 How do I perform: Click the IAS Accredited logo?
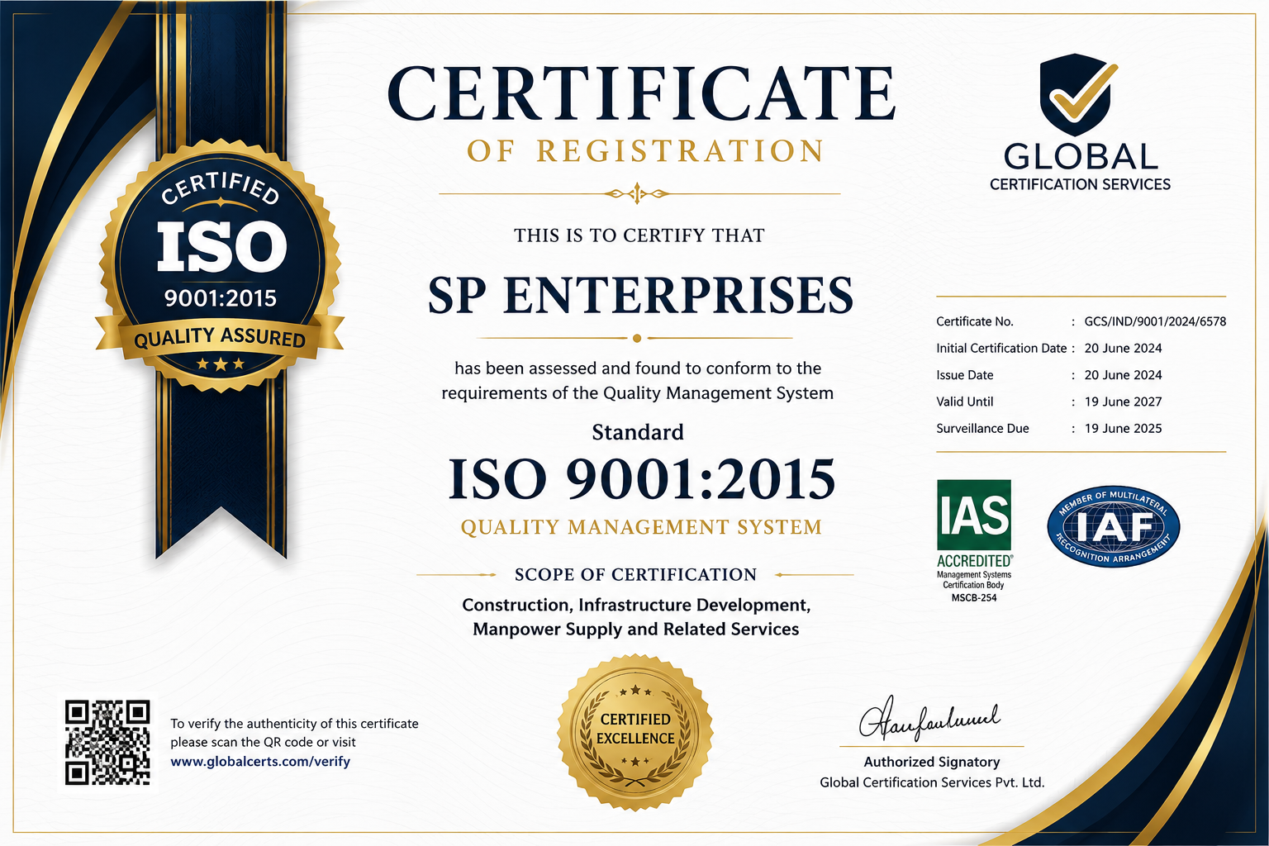tap(974, 540)
